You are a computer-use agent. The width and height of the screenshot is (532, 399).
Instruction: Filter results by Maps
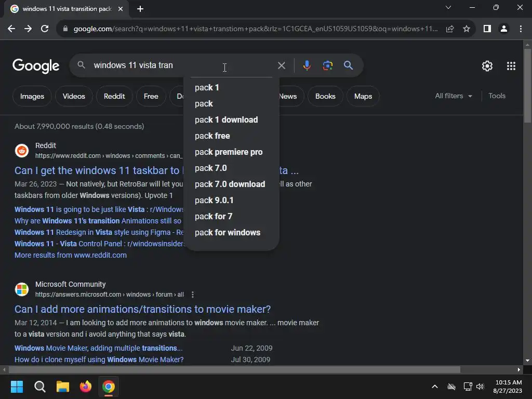[x=363, y=96]
